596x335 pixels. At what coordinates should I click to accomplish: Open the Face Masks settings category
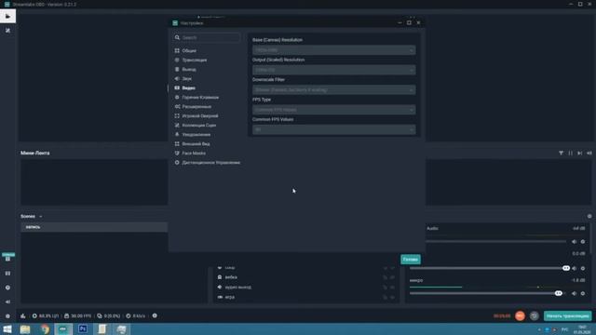tap(194, 153)
